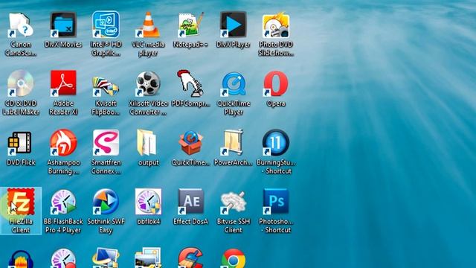The width and height of the screenshot is (476, 268).
Task: Click the bbflbk4 file icon
Action: pyautogui.click(x=148, y=201)
